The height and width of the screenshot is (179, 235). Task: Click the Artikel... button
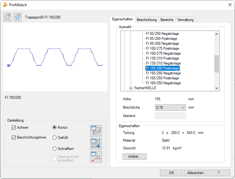(134, 156)
